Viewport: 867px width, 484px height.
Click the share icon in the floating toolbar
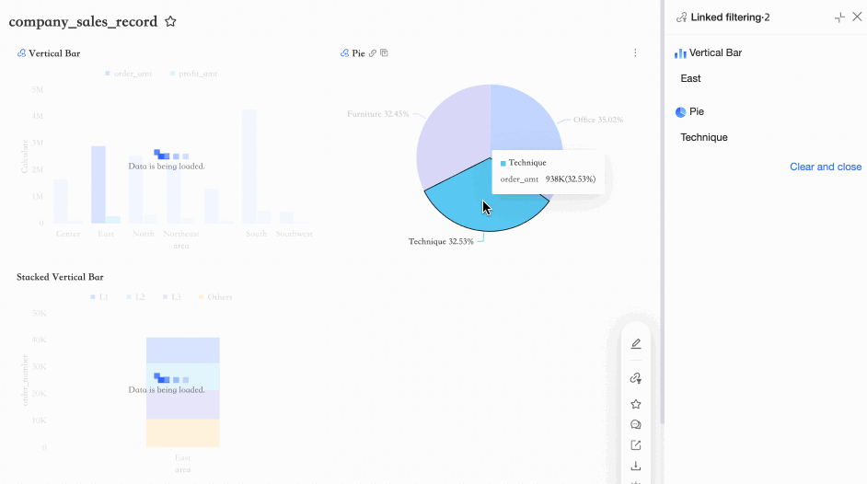636,445
